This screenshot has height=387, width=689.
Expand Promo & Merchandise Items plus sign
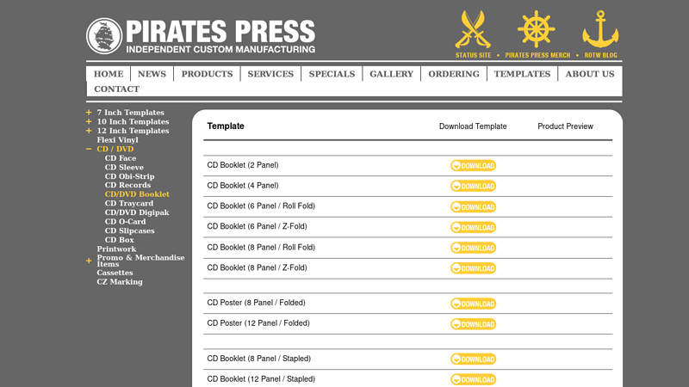(x=89, y=261)
